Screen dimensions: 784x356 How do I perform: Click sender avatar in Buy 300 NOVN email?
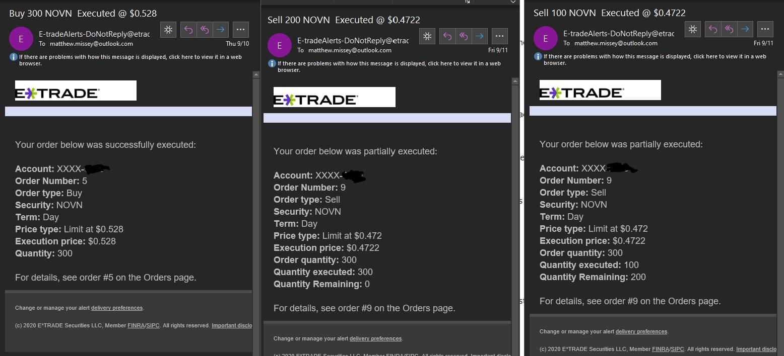[21, 39]
